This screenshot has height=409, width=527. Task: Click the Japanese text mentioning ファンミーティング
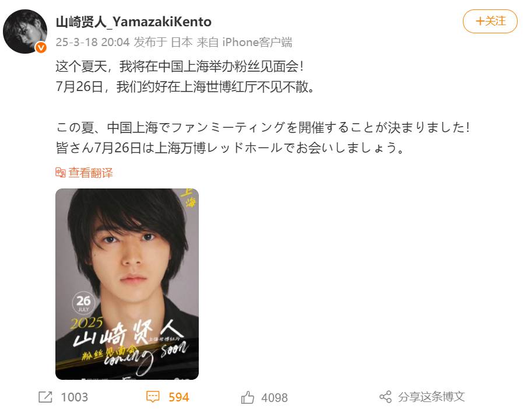coord(263,127)
